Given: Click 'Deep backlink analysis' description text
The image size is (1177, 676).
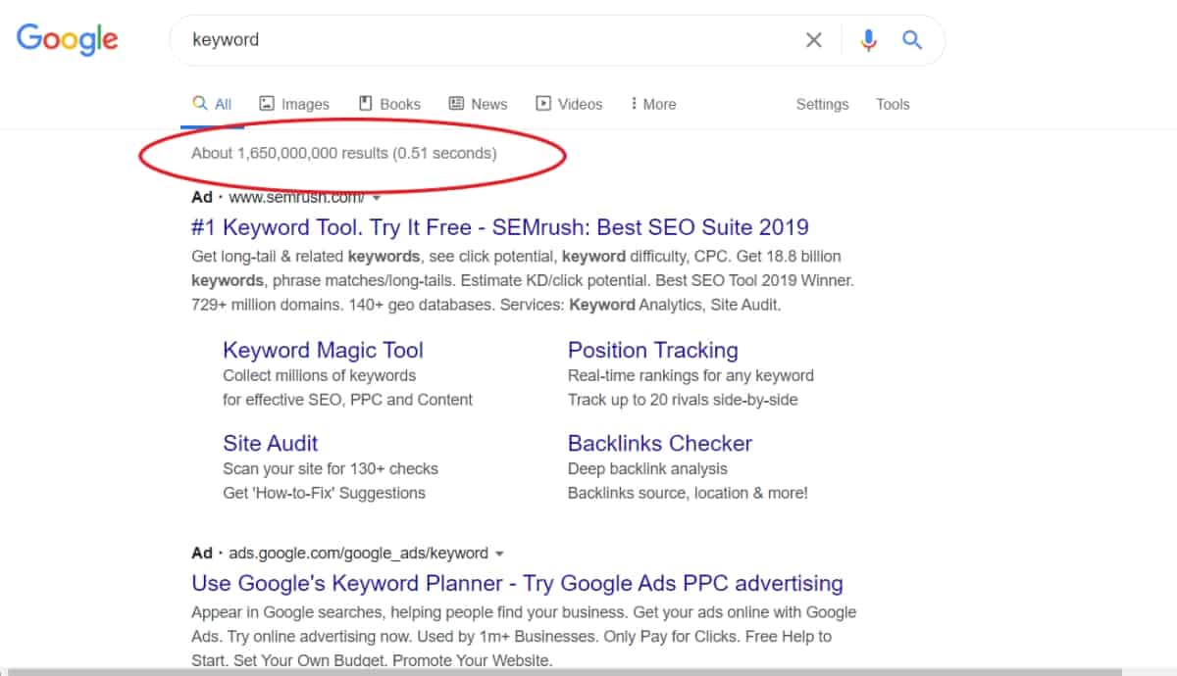Looking at the screenshot, I should [647, 468].
